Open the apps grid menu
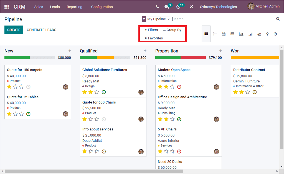This screenshot has width=284, height=174. (x=7, y=6)
